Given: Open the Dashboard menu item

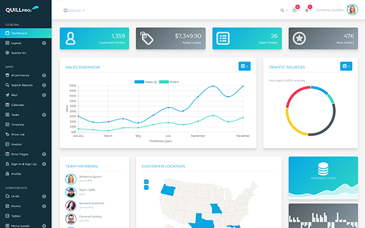Looking at the screenshot, I should 26,33.
